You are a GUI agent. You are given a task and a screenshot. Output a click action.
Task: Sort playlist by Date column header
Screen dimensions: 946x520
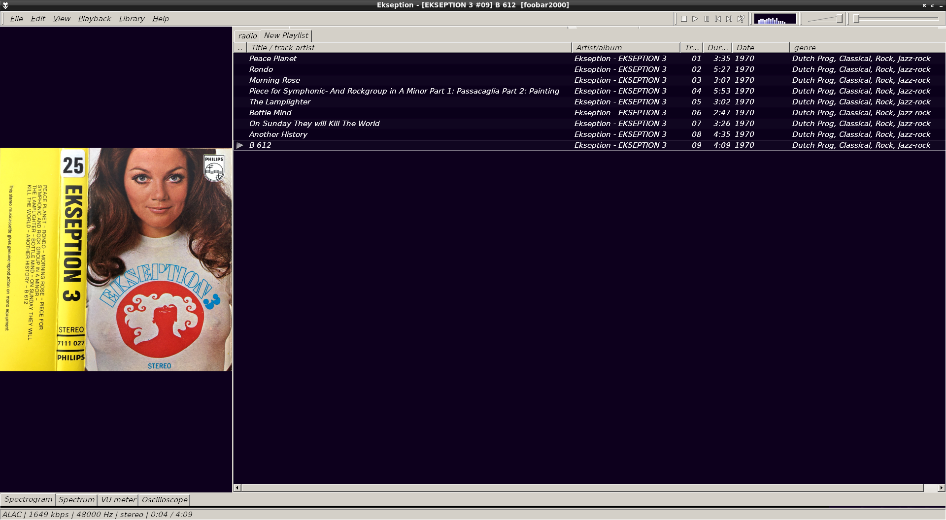coord(761,48)
